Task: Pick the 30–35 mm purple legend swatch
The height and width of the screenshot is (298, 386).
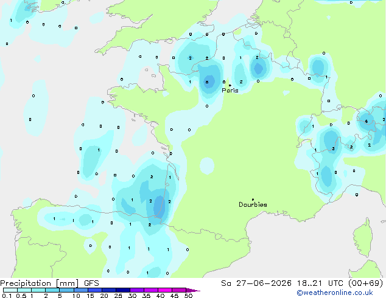Action: pos(137,290)
